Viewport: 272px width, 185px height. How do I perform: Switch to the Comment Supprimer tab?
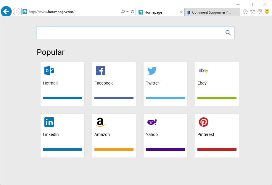click(208, 12)
